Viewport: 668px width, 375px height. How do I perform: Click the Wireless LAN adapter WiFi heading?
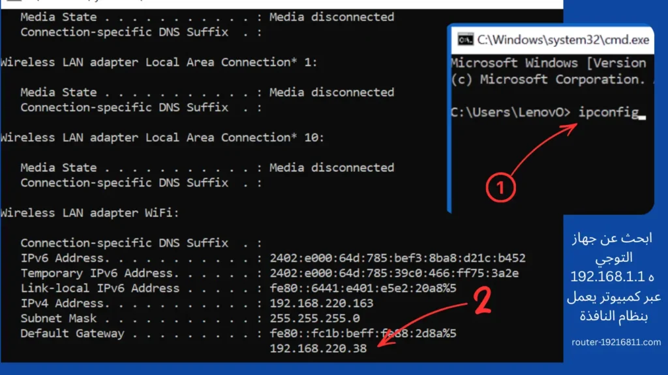coord(89,213)
